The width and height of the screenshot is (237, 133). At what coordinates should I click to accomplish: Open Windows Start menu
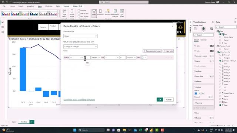75,130
